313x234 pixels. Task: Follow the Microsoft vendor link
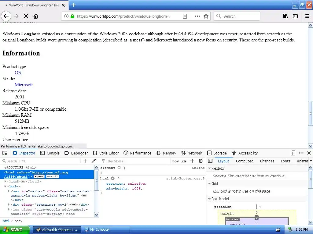pos(24,85)
